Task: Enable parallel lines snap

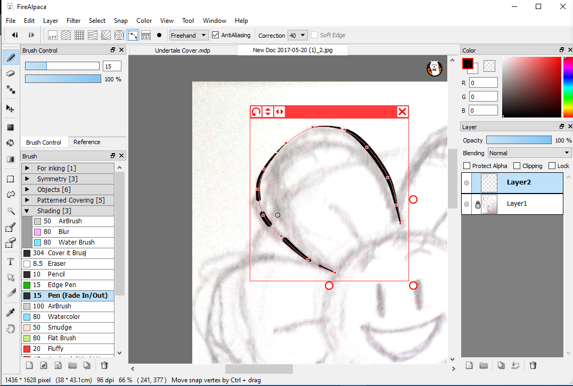Action: click(x=66, y=36)
